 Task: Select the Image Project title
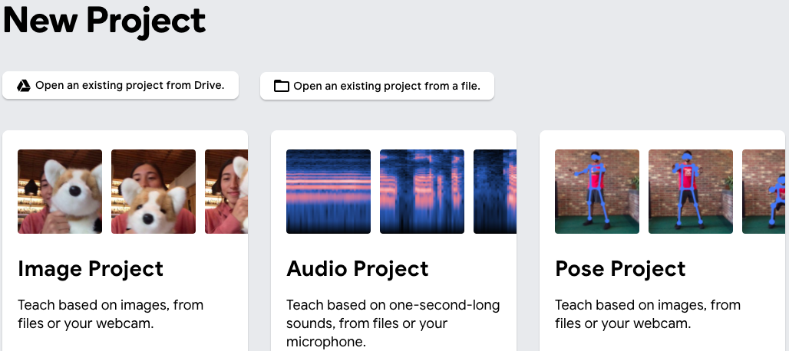[91, 269]
